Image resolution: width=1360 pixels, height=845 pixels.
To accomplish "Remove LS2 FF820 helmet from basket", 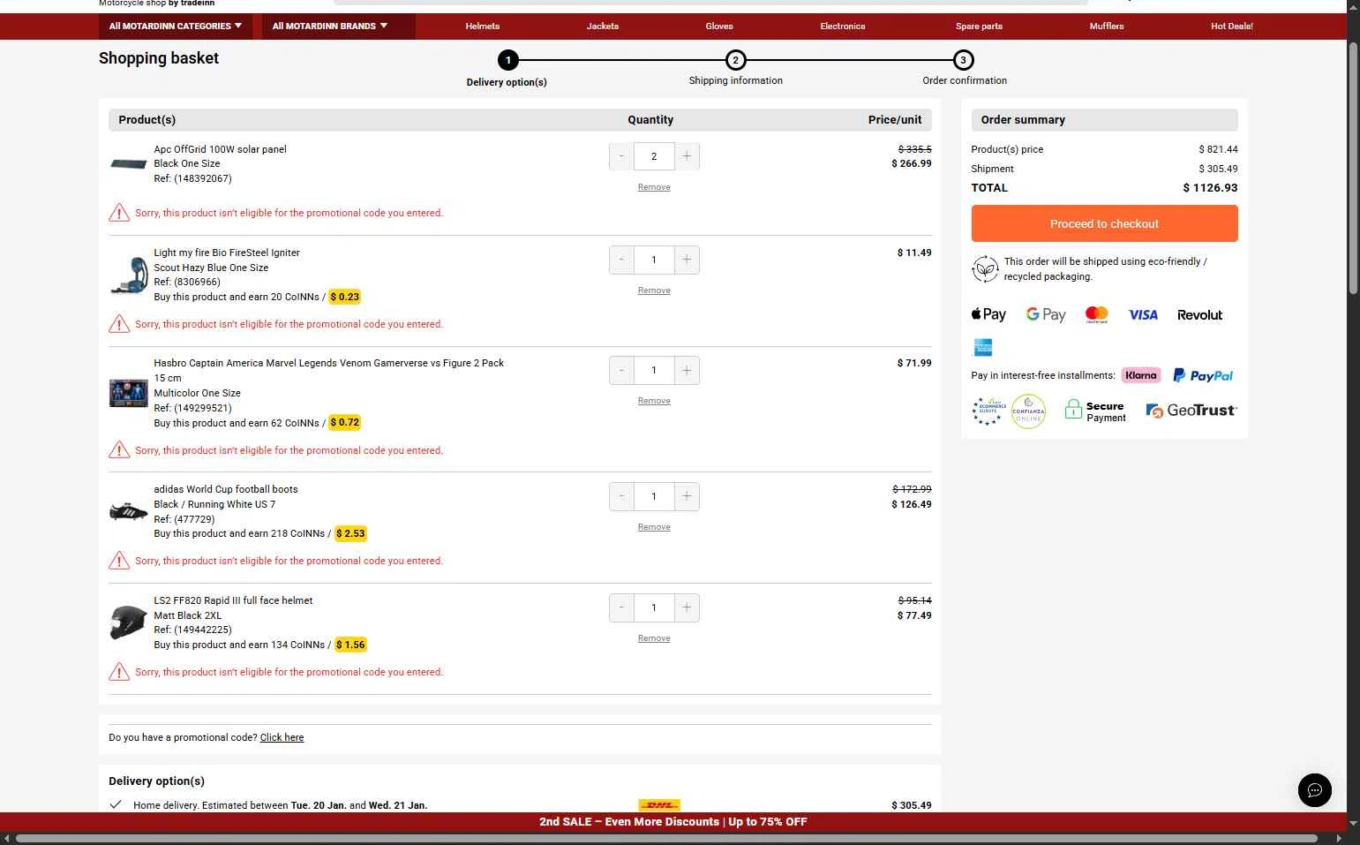I will pyautogui.click(x=654, y=638).
